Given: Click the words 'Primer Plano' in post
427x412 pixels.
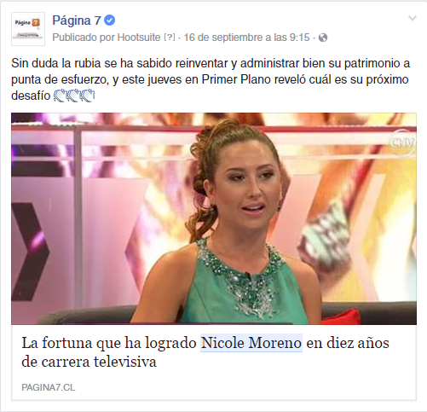Looking at the screenshot, I should click(x=236, y=79).
